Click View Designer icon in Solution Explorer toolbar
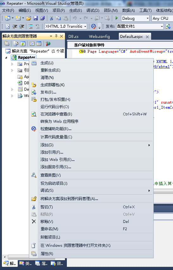 pos(39,44)
